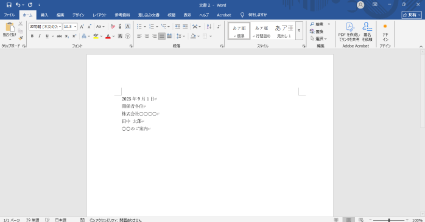Toggle strikethrough abc formatting
Viewport: 425px width, 222px height.
pos(59,36)
